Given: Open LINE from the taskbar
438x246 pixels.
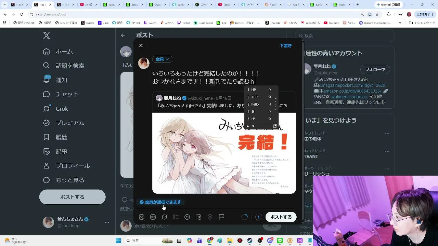Looking at the screenshot, I should pyautogui.click(x=280, y=241).
